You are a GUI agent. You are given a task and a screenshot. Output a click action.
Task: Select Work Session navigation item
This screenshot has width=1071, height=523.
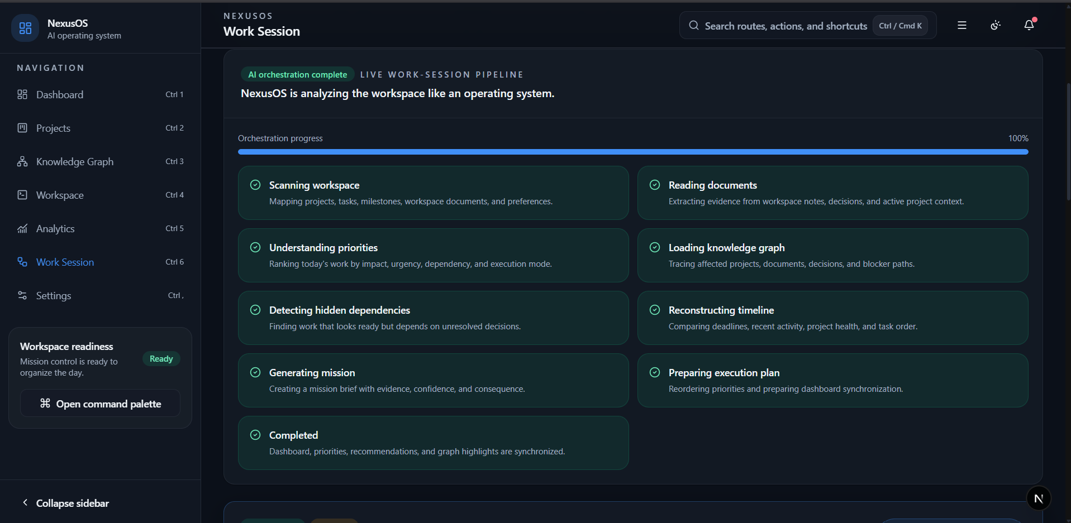(101, 262)
